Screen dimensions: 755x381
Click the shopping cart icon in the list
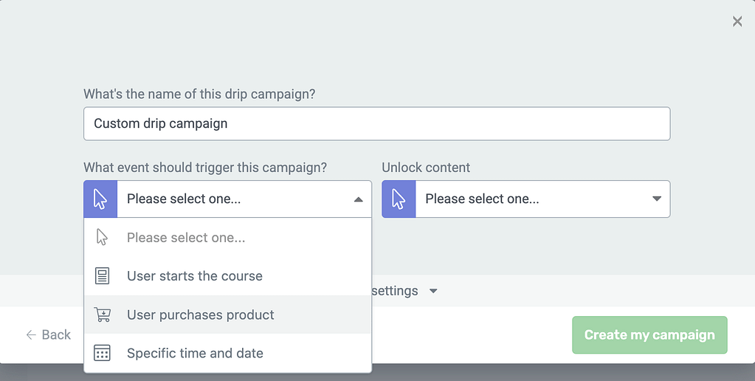[x=102, y=315]
